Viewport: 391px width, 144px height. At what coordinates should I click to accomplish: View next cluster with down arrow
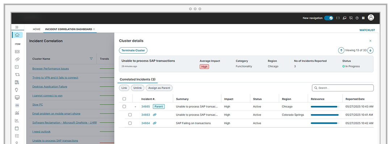(x=371, y=50)
